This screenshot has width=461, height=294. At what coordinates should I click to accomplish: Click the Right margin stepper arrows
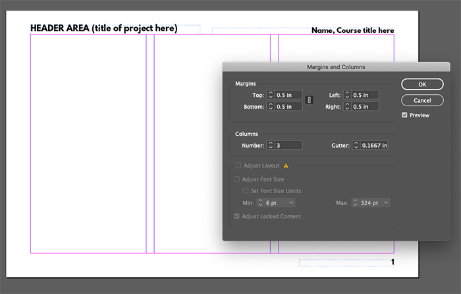[347, 107]
